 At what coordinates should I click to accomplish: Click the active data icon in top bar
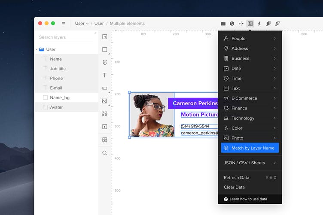click(x=250, y=24)
